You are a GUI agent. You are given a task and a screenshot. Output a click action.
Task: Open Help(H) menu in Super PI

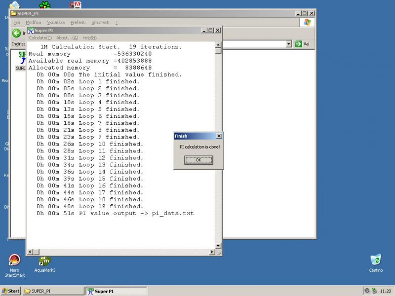click(x=89, y=38)
